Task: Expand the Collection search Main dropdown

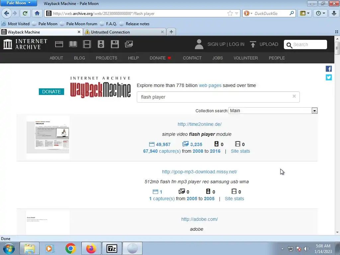Action: [x=273, y=111]
